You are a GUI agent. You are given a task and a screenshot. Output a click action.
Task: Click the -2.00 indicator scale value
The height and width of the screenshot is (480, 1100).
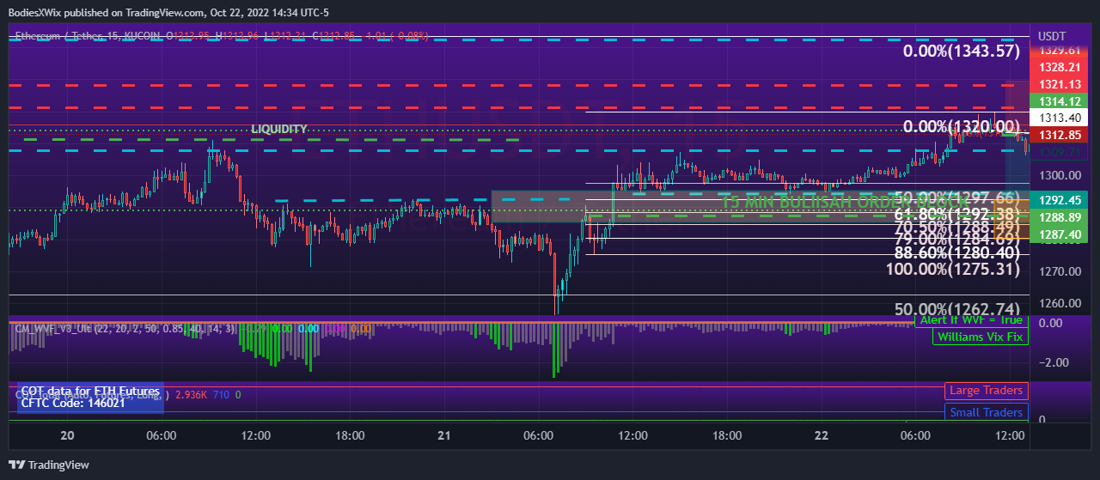point(1054,362)
